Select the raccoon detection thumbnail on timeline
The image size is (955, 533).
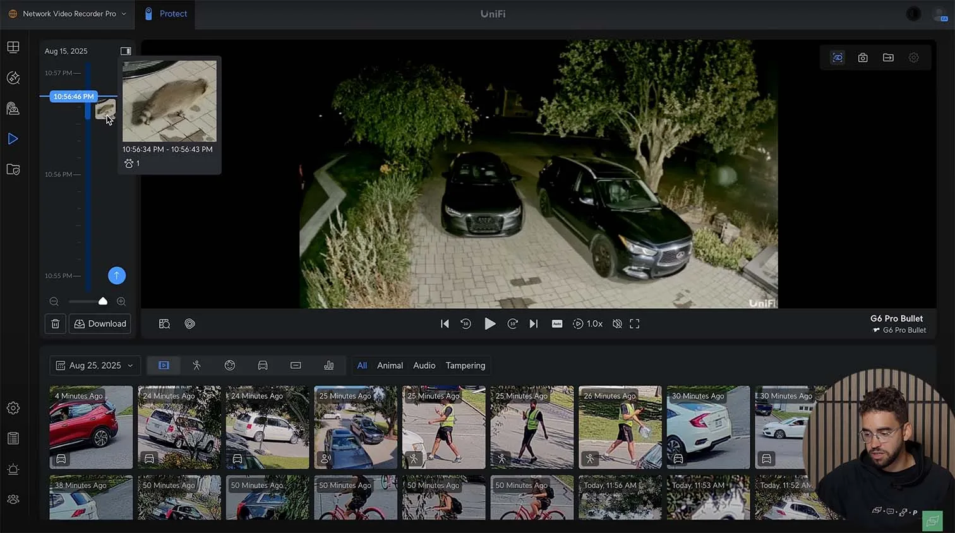coord(105,109)
